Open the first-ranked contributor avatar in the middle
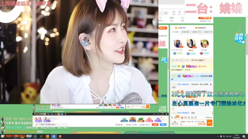Viewport: 248px width, 139px height. coord(191,44)
